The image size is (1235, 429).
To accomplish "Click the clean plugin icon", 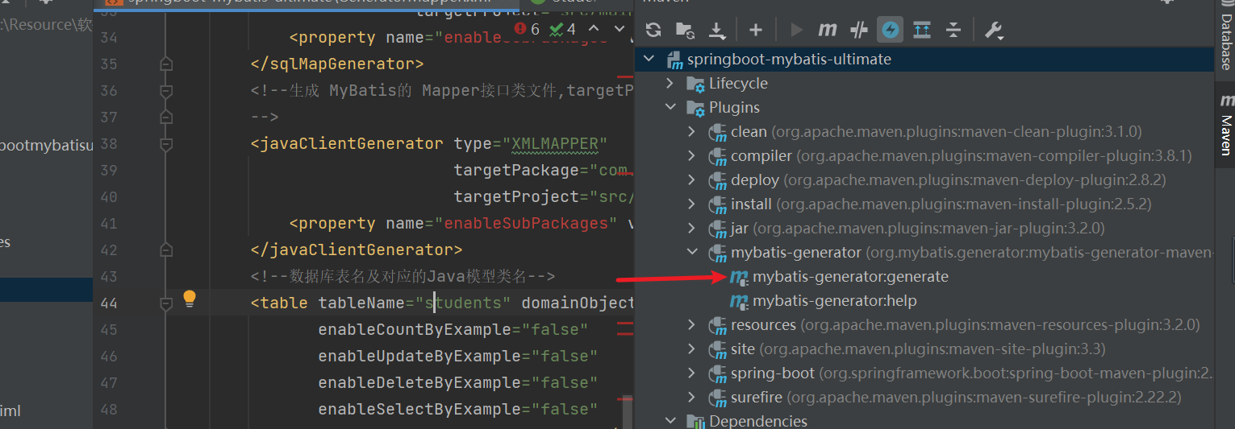I will tap(717, 132).
